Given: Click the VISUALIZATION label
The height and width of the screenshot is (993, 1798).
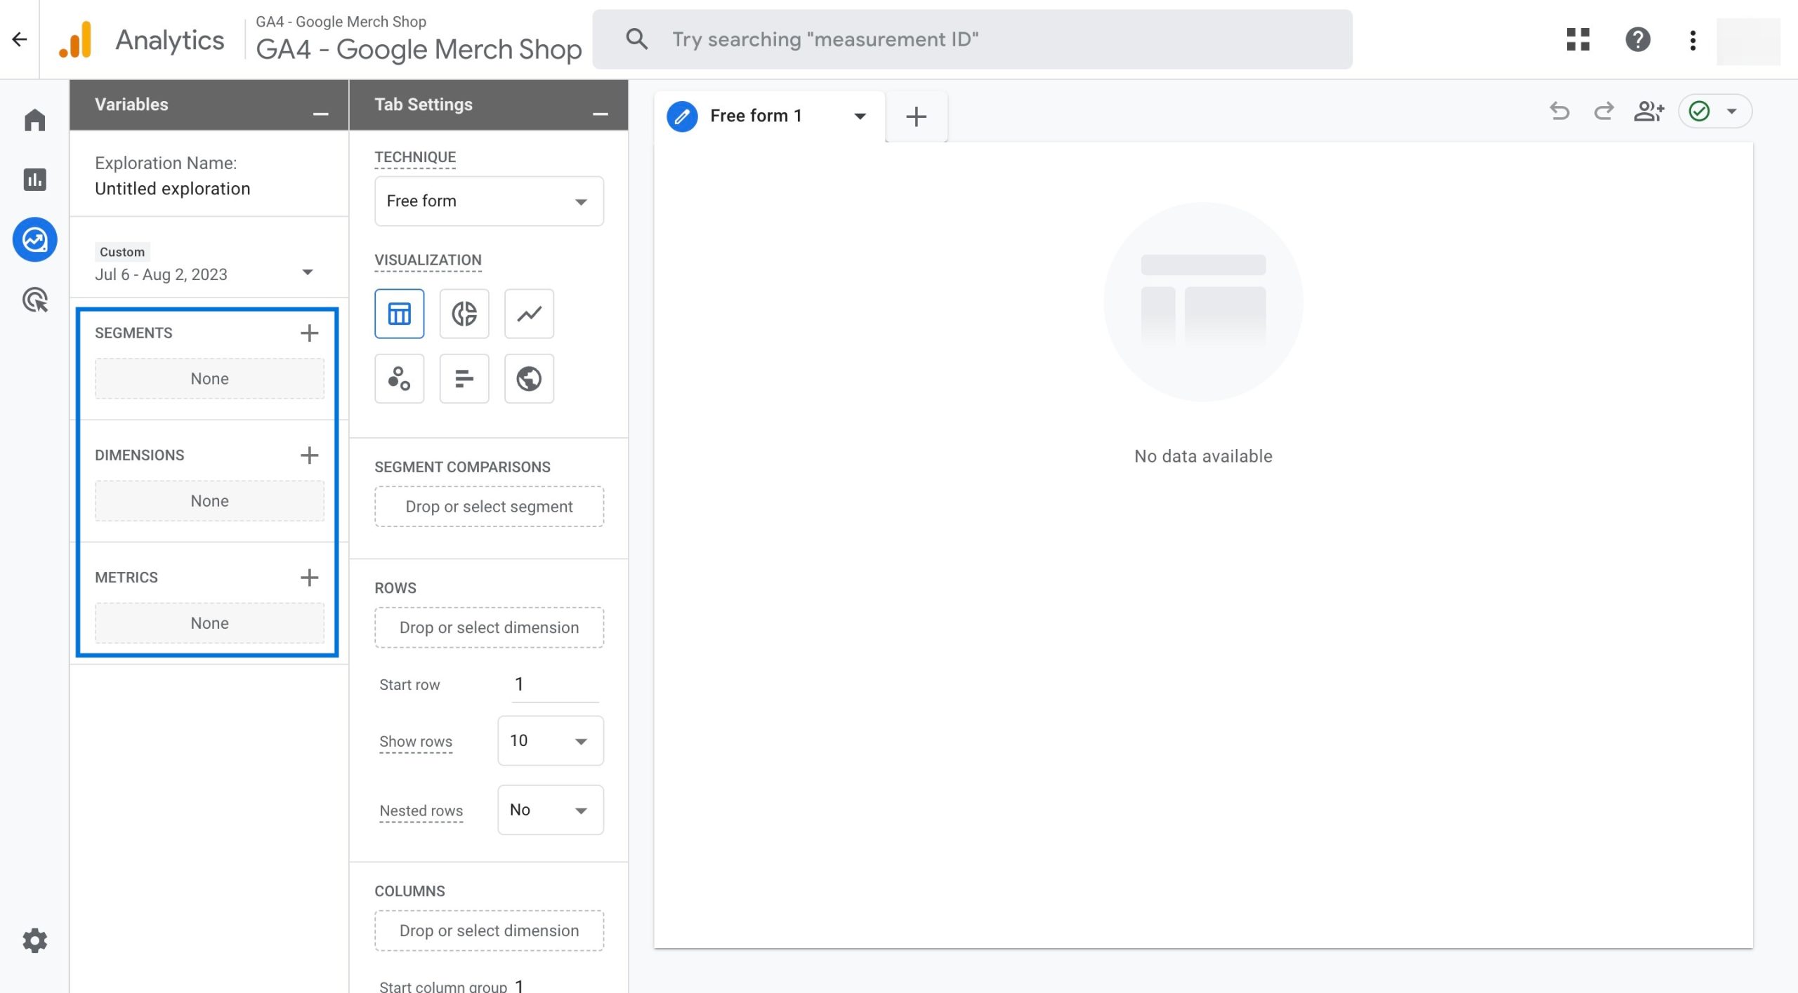Looking at the screenshot, I should pos(428,260).
